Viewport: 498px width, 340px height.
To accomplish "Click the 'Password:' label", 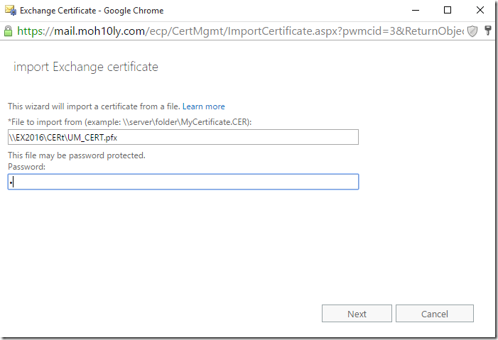I will (27, 167).
